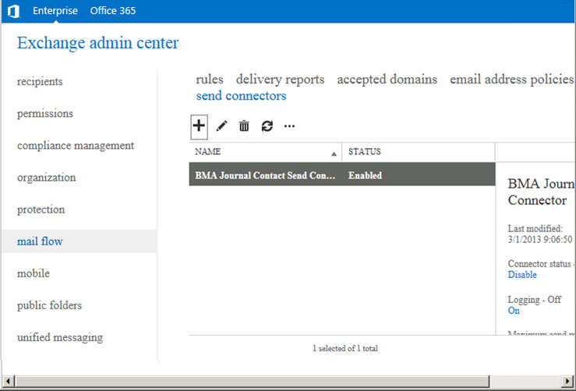Select BMA Journal Contact Send Connector row
Viewport: 576px width, 391px height.
[x=342, y=174]
